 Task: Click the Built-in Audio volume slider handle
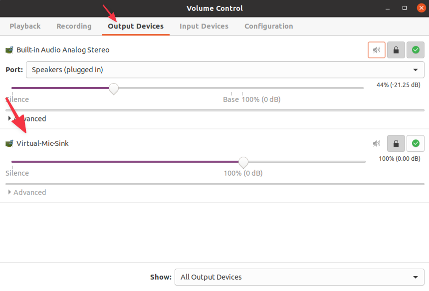point(114,89)
